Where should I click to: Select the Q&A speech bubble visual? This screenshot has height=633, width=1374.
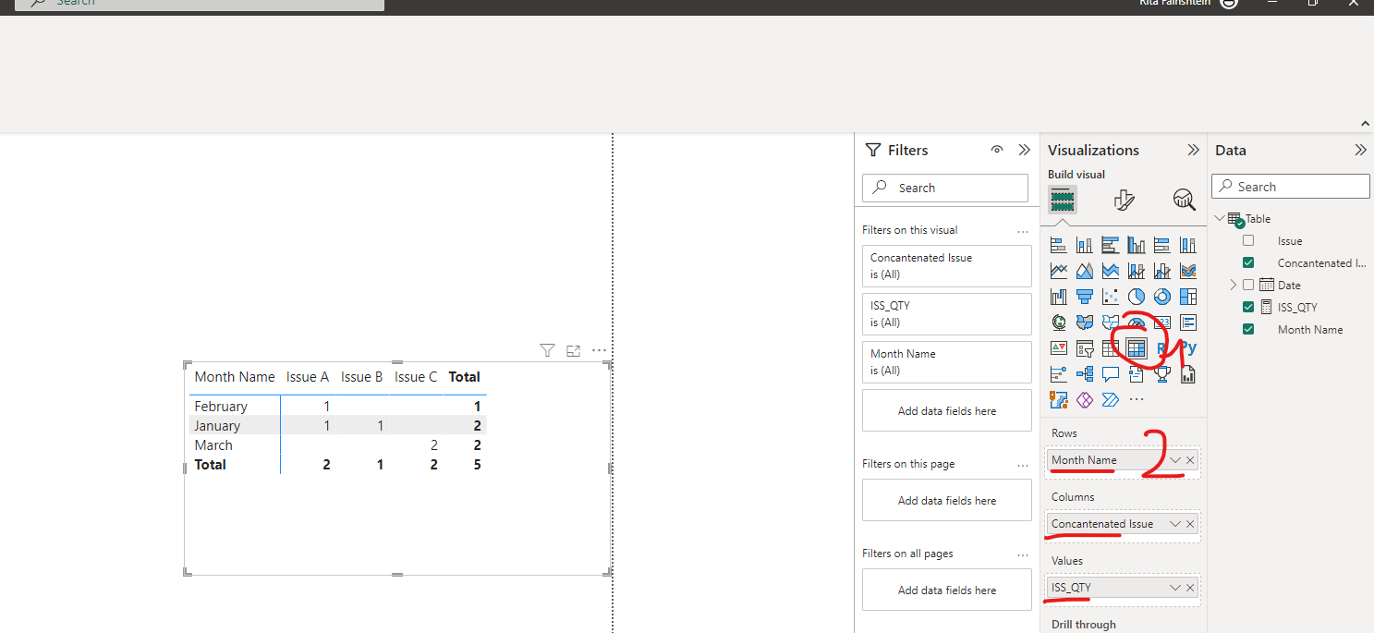coord(1111,374)
